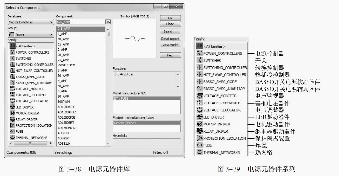Select POWER_CONTROLLERS icon in the dialog's Family list
339x176 pixels.
pos(12,52)
